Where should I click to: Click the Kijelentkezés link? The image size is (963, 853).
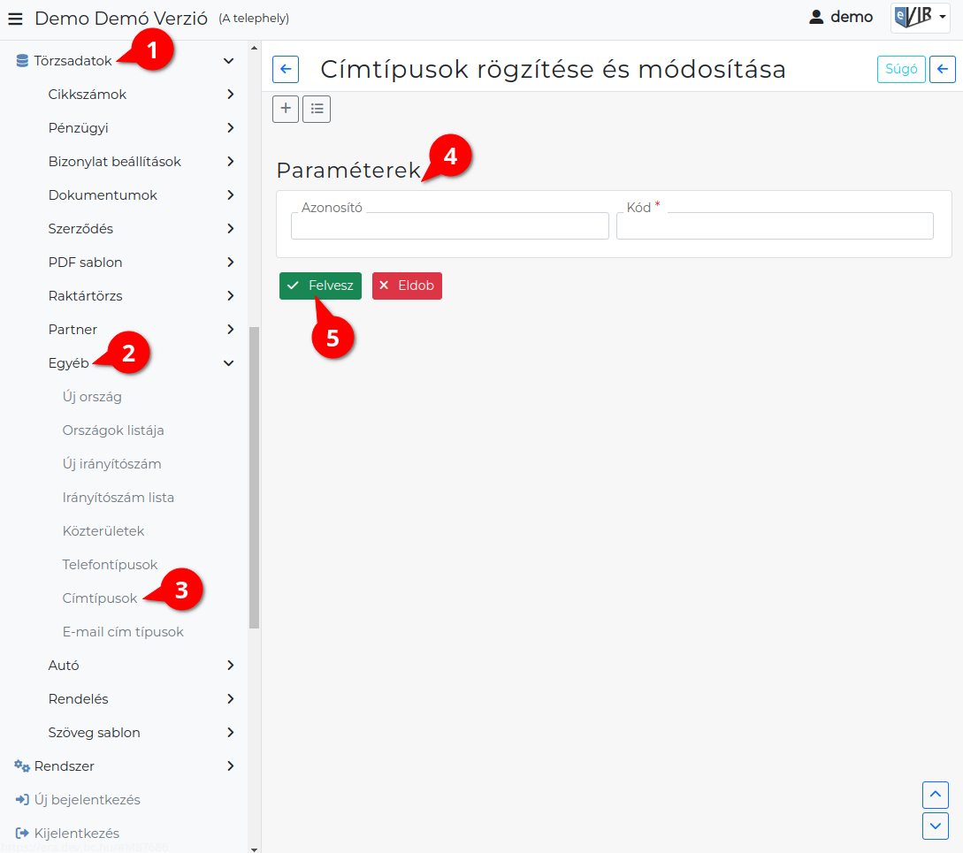77,834
